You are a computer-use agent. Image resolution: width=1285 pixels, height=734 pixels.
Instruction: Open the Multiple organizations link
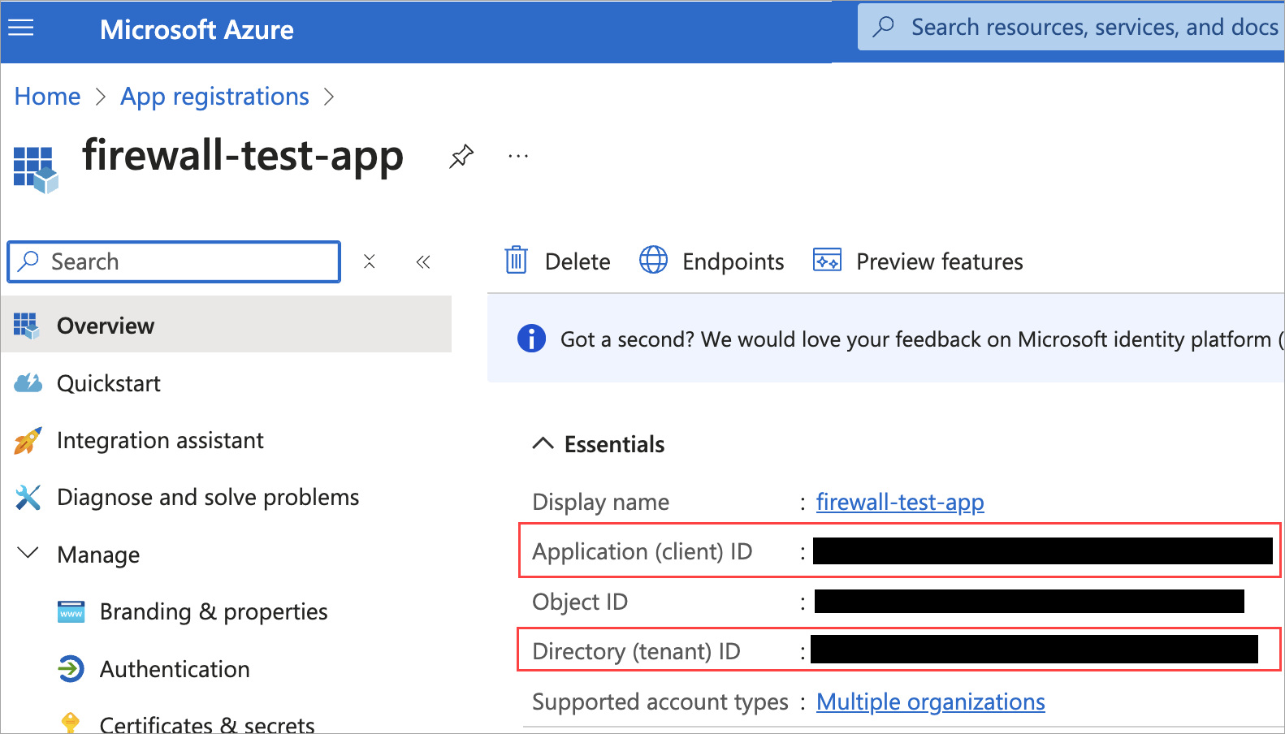(931, 702)
